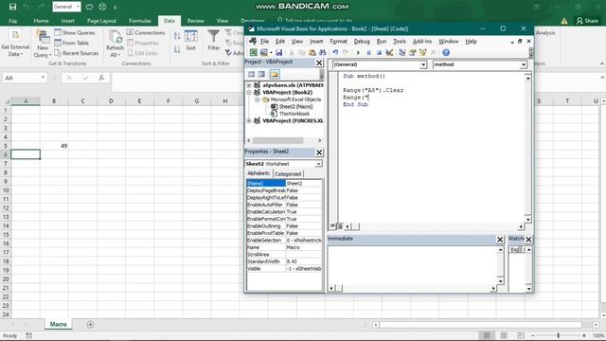Image resolution: width=606 pixels, height=341 pixels.
Task: Click the Save icon in VBA toolbar
Action: (x=278, y=53)
